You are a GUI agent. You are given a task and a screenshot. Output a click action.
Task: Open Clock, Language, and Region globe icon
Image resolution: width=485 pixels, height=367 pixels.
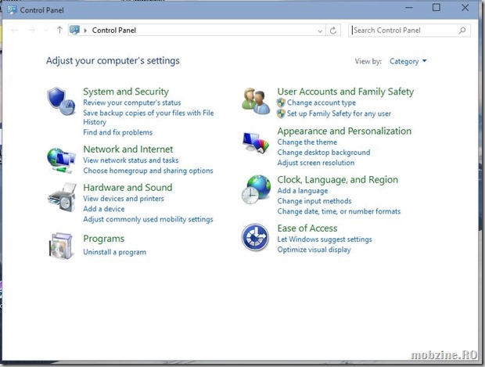[x=256, y=189]
